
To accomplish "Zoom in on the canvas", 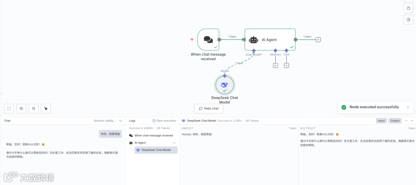I will (21, 108).
